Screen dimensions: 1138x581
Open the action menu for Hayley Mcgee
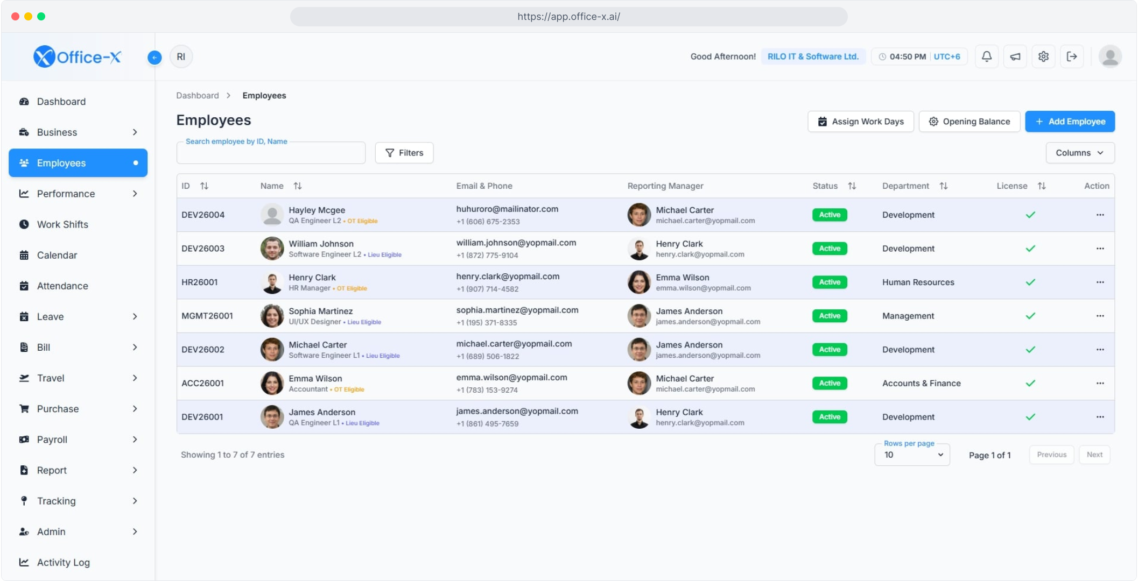(1100, 215)
